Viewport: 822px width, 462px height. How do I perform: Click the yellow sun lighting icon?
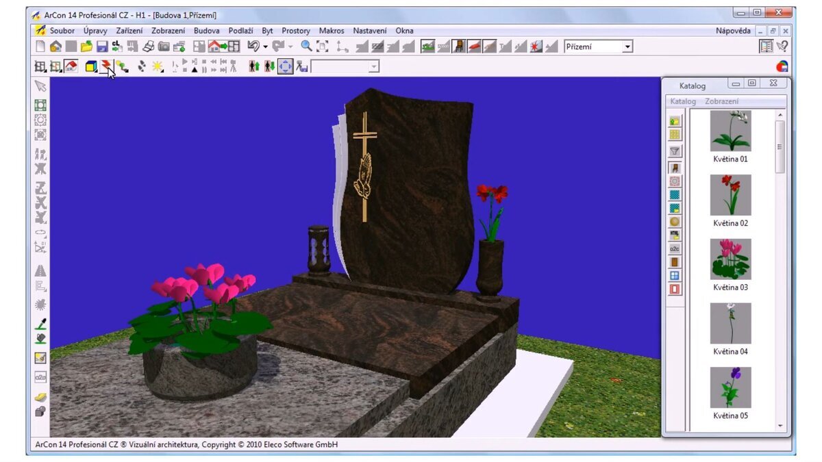[x=158, y=66]
